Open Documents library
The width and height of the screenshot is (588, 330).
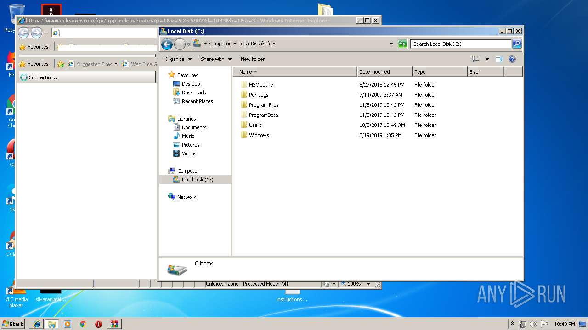click(x=194, y=127)
